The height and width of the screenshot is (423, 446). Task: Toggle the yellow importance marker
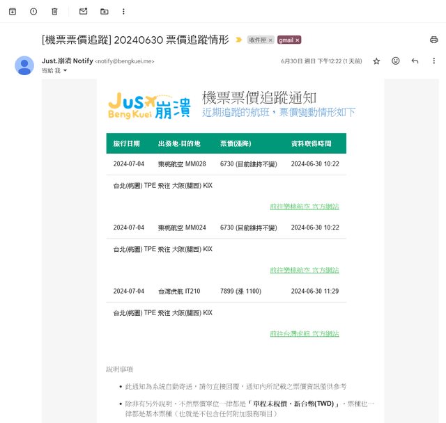[238, 40]
